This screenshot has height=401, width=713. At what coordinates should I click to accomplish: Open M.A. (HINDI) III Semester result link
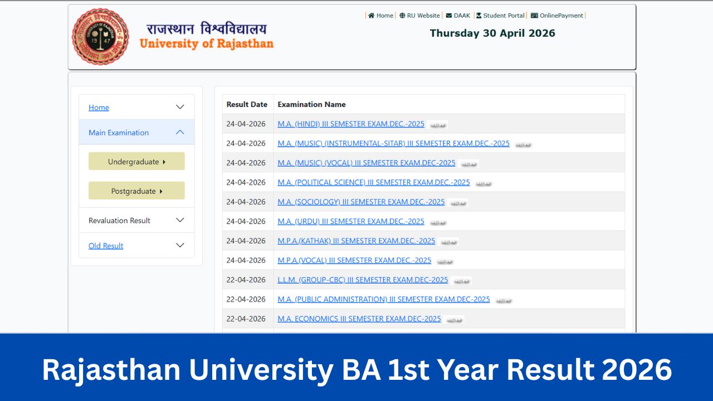click(x=351, y=124)
